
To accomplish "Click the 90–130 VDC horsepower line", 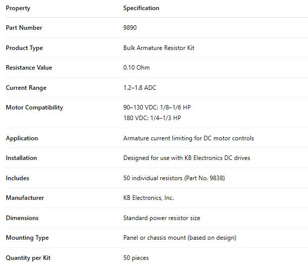I will pos(157,107).
